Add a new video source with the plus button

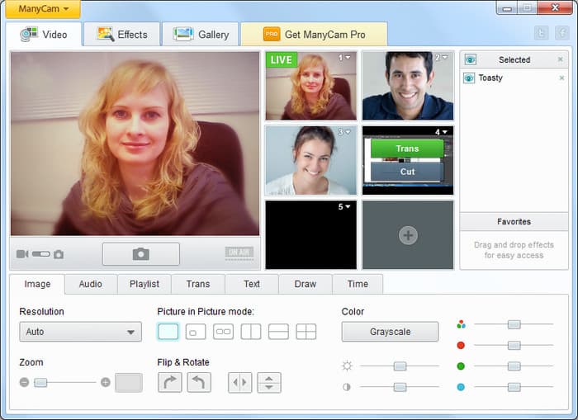point(408,235)
